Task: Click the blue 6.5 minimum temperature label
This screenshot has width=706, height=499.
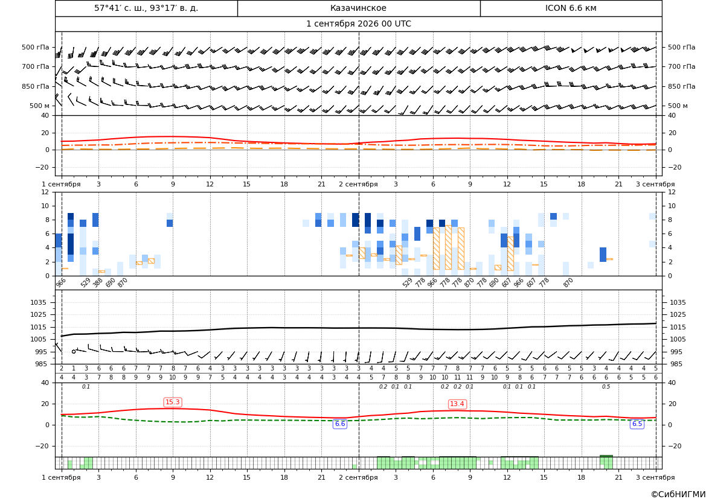Action: point(637,424)
